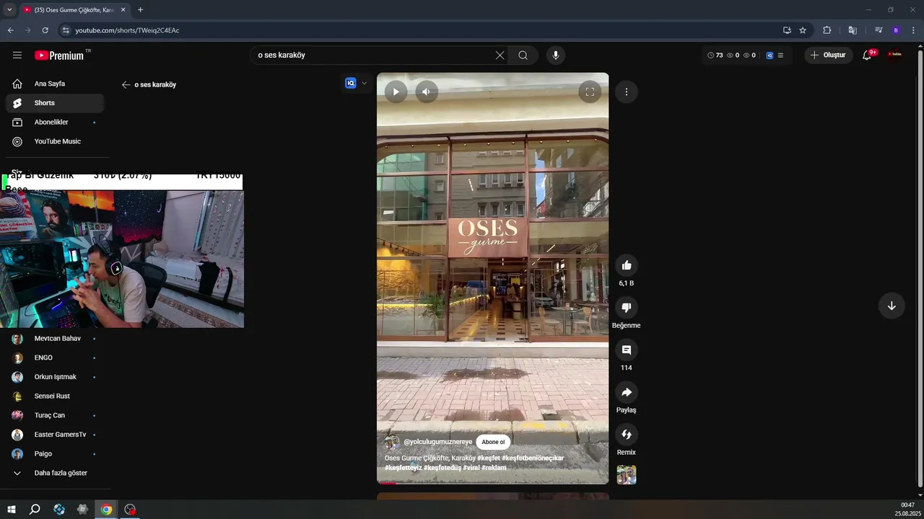Mute the short's volume
924x519 pixels.
(x=426, y=92)
